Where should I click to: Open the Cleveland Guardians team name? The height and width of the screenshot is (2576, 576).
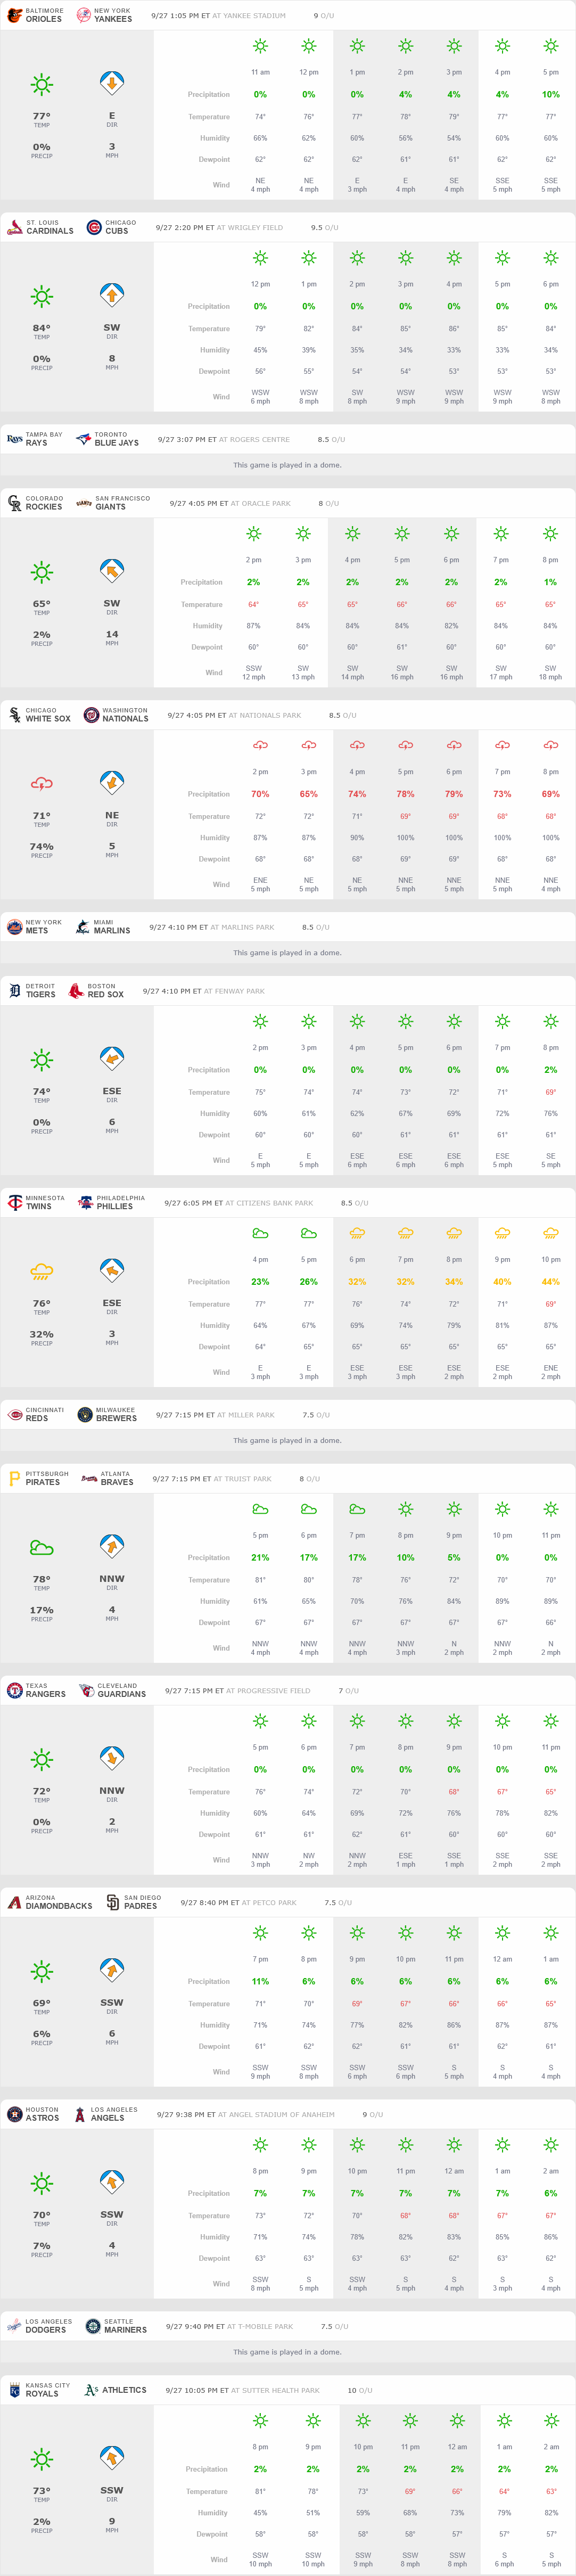121,1694
